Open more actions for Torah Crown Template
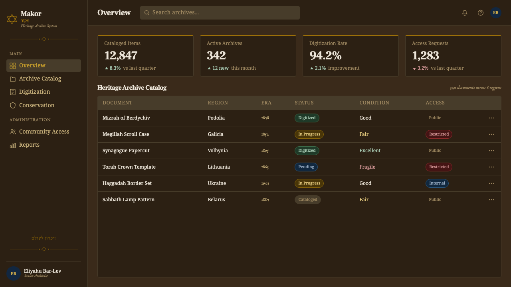 [491, 167]
